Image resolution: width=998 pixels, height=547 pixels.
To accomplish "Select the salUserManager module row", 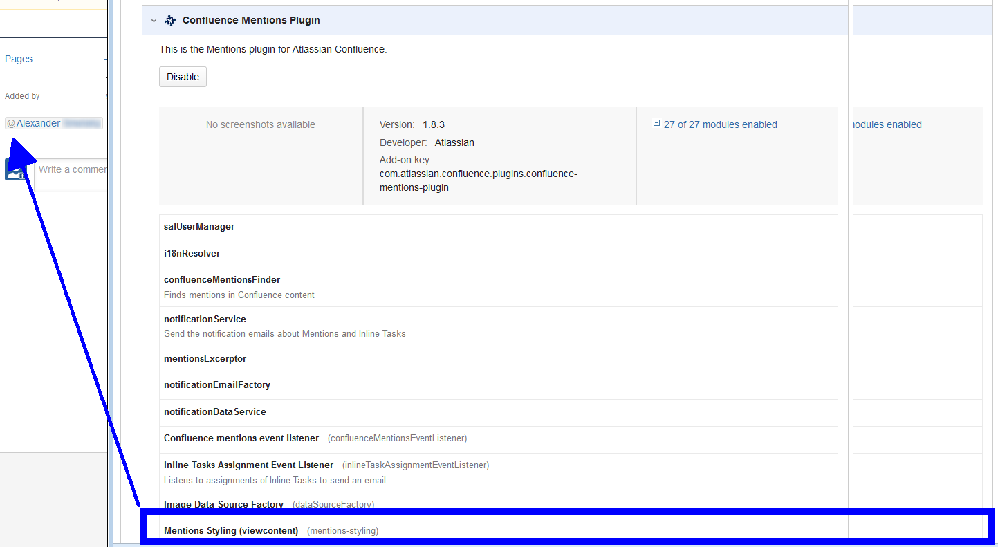I will tap(498, 228).
